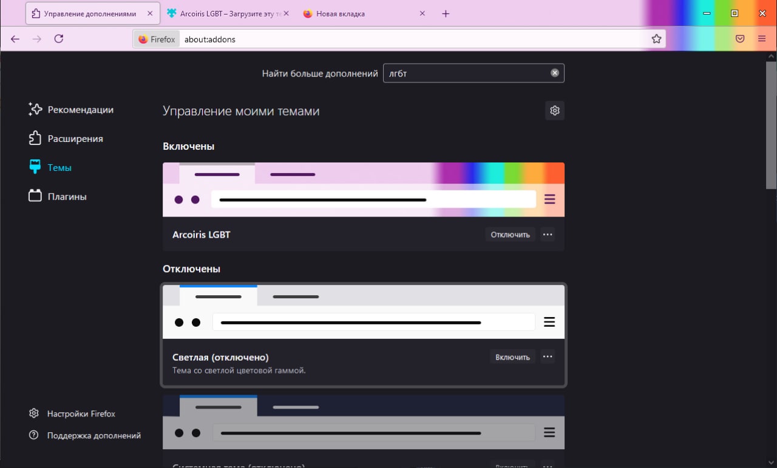Switch to the Arcoiris LGBT tab
The height and width of the screenshot is (468, 777).
228,13
